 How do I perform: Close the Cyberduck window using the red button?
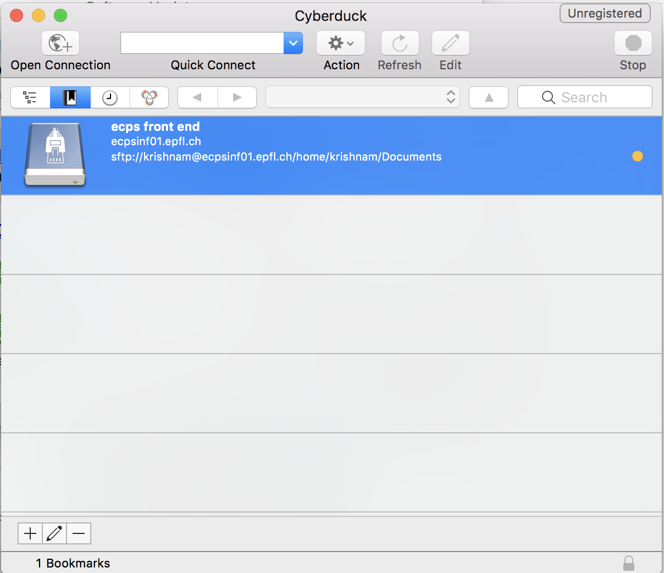[x=16, y=15]
